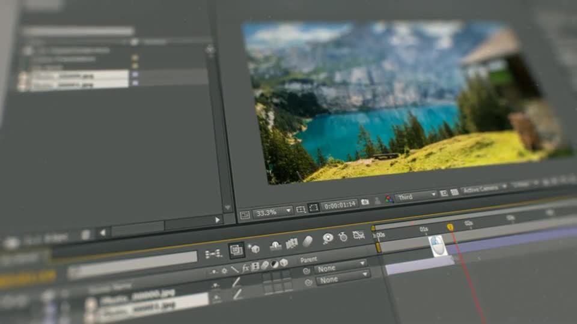Click Project panel scroll down arrow
The height and width of the screenshot is (324, 577).
[x=227, y=208]
